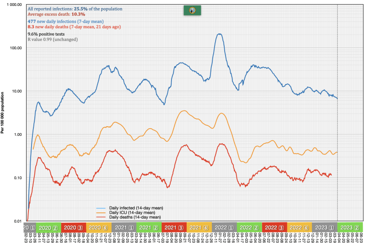366x243 pixels.
Task: Select the 2022 Q3 red quarter block
Action: click(x=274, y=227)
